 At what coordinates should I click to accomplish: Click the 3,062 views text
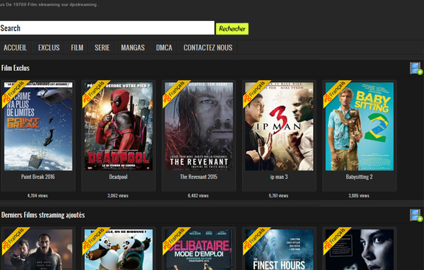tap(118, 196)
